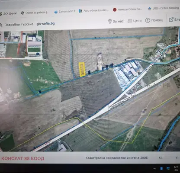The height and width of the screenshot is (173, 180).
Task: Click the white industrial buildings parcel
Action: pyautogui.click(x=126, y=73)
